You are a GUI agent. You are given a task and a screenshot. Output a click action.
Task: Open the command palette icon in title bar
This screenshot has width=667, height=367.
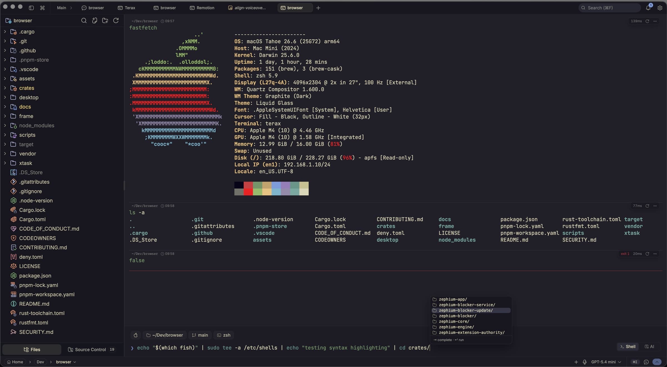[42, 8]
